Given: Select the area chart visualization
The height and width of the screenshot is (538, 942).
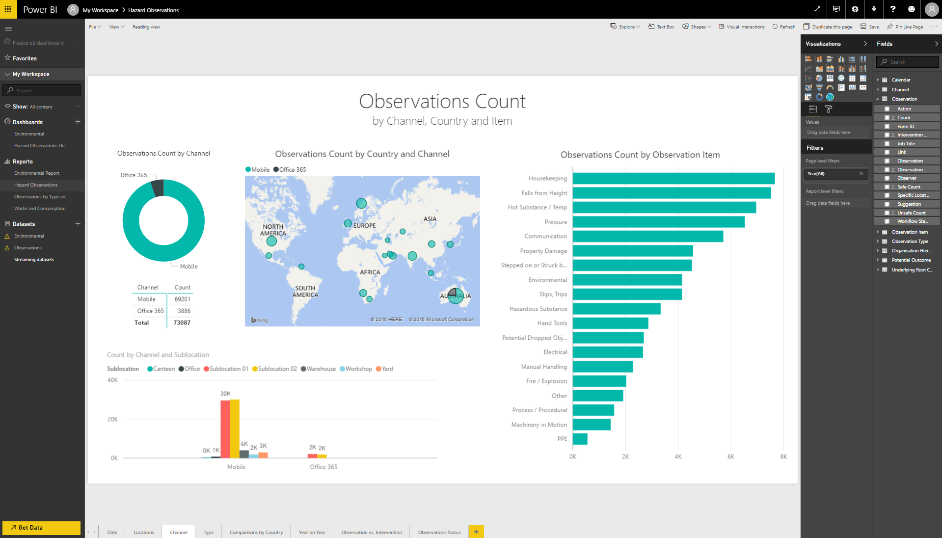Looking at the screenshot, I should coord(819,69).
